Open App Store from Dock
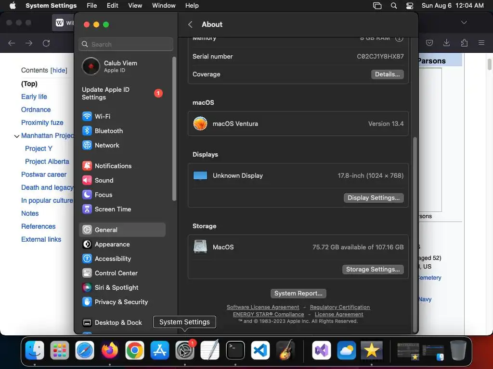Viewport: 493px width, 369px height. (x=160, y=350)
